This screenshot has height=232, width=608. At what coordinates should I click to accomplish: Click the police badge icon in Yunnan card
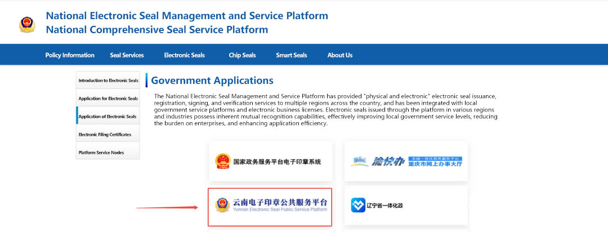pyautogui.click(x=222, y=205)
